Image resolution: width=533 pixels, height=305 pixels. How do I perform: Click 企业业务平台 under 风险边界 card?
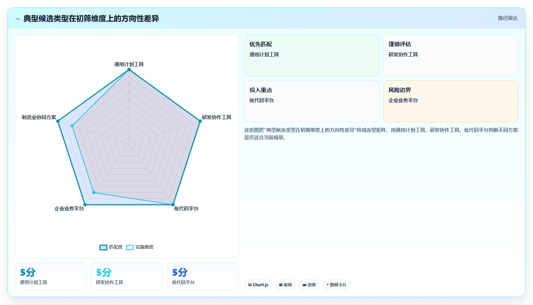403,100
